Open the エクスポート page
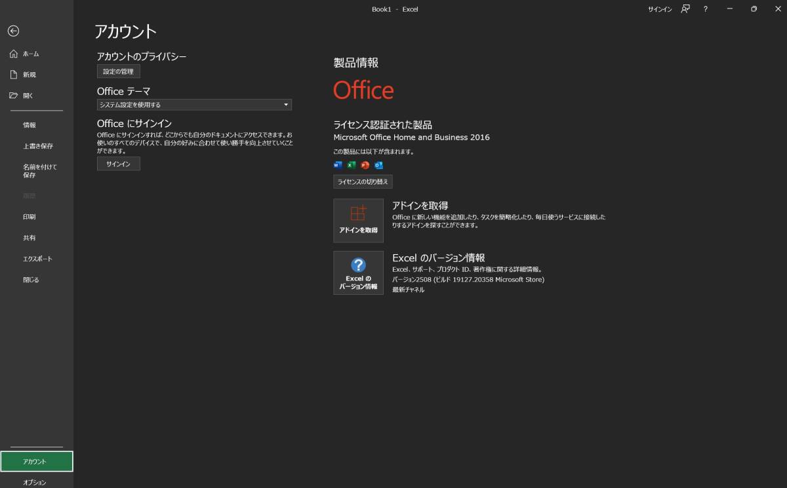The height and width of the screenshot is (488, 787). (37, 259)
